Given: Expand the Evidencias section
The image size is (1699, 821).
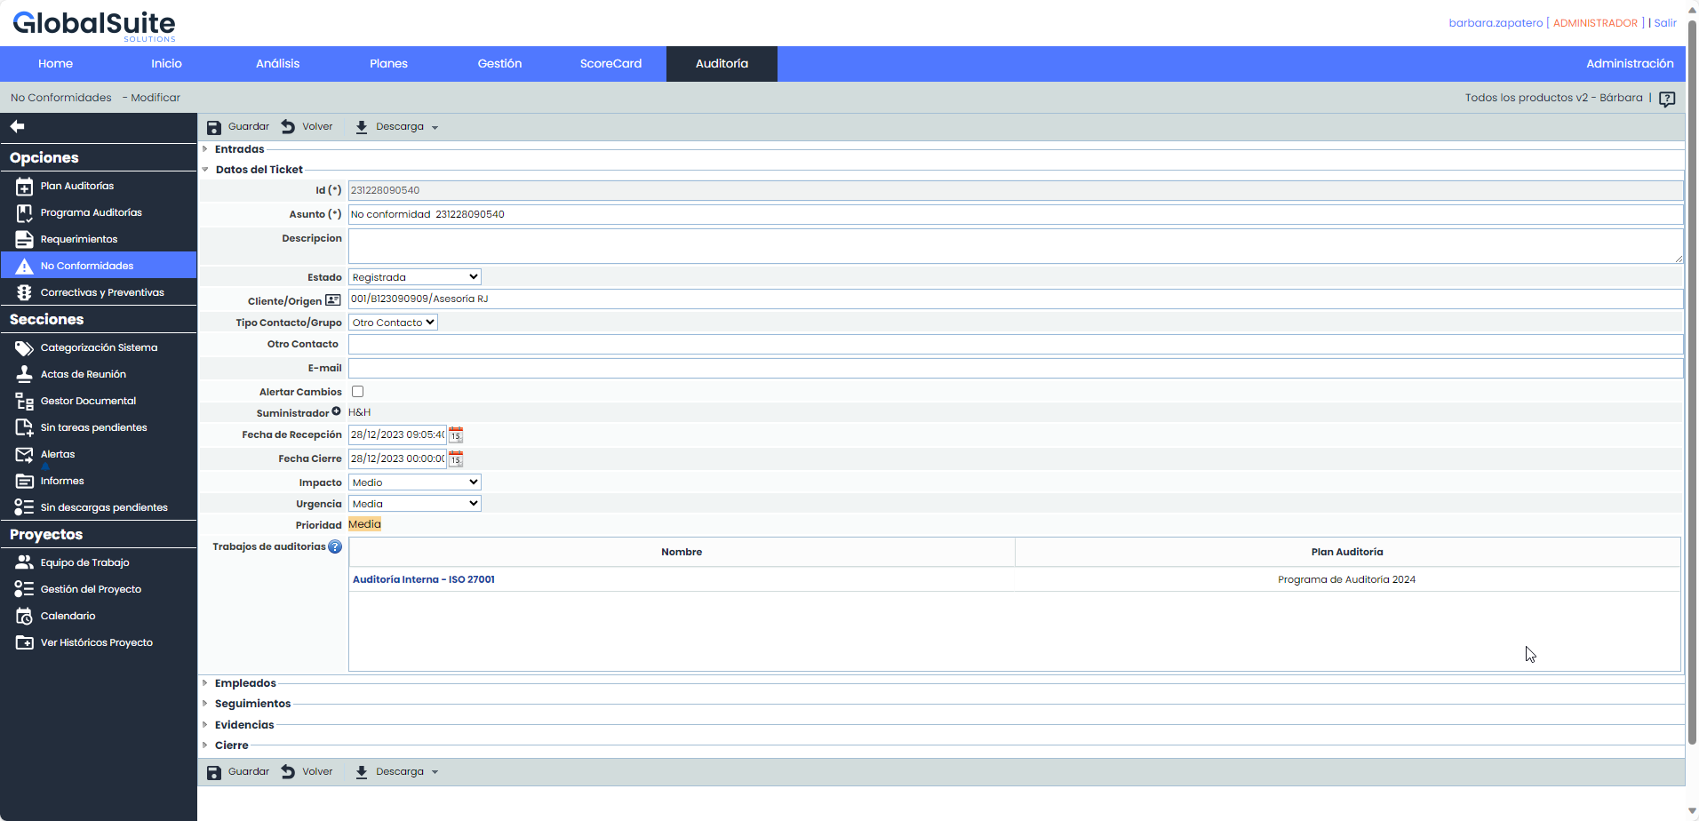Looking at the screenshot, I should pos(244,725).
